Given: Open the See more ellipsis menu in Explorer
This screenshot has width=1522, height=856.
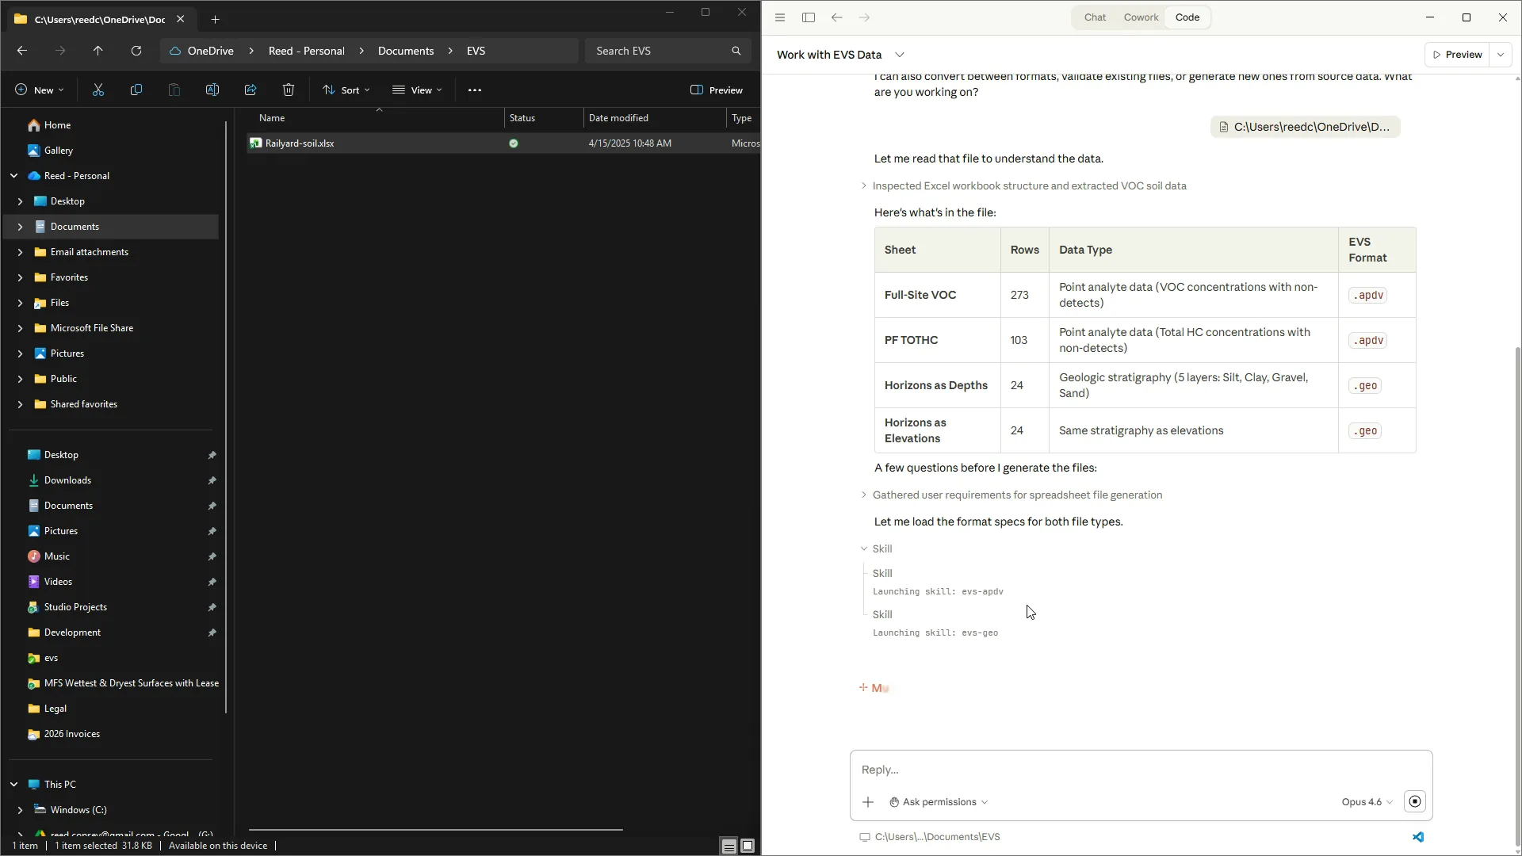Looking at the screenshot, I should (475, 90).
